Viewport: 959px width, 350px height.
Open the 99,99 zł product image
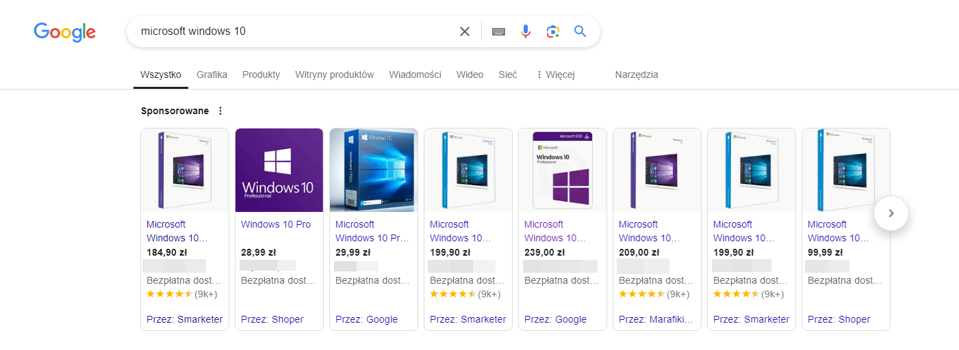[846, 170]
